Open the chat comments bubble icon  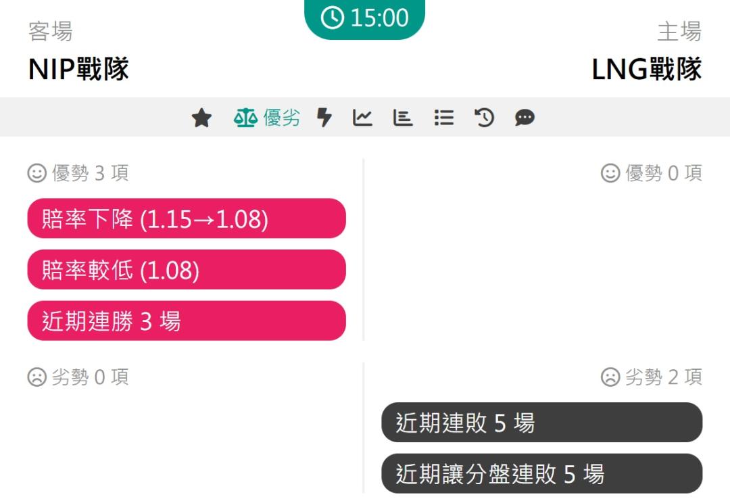point(525,118)
